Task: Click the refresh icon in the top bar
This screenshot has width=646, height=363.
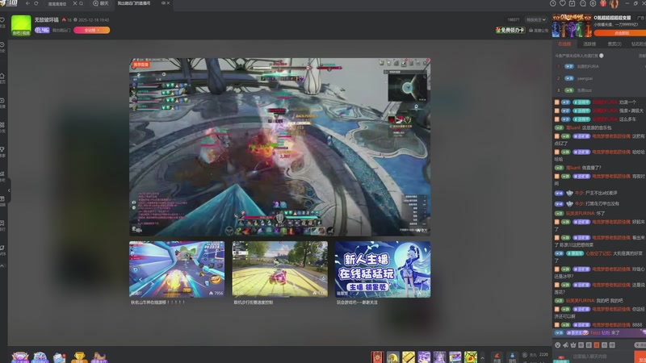Action: click(36, 3)
